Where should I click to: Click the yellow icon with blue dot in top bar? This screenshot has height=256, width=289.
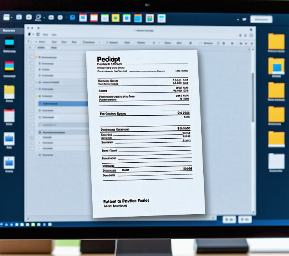(x=116, y=18)
